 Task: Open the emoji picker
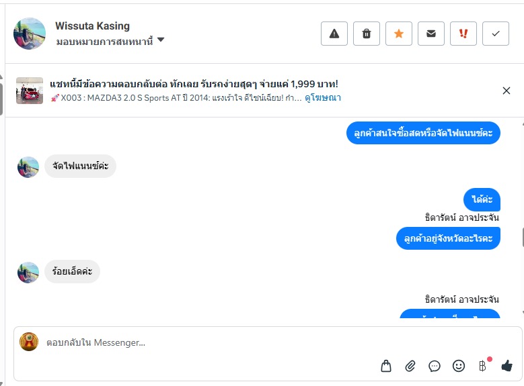click(459, 366)
